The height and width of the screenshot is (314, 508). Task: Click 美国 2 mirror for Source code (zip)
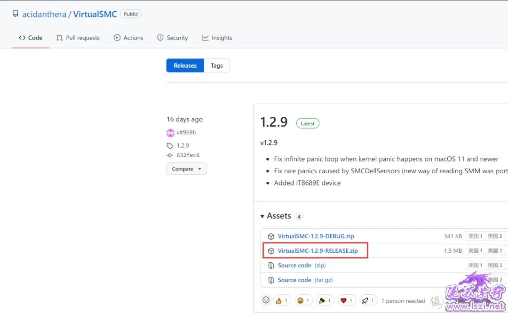click(x=495, y=266)
